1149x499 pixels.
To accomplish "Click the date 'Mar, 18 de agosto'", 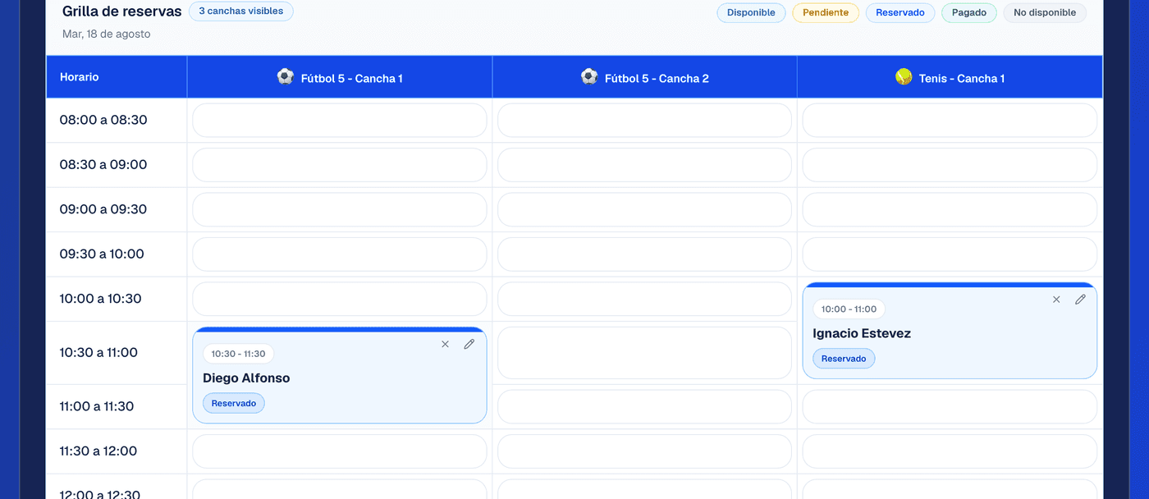I will pyautogui.click(x=107, y=34).
